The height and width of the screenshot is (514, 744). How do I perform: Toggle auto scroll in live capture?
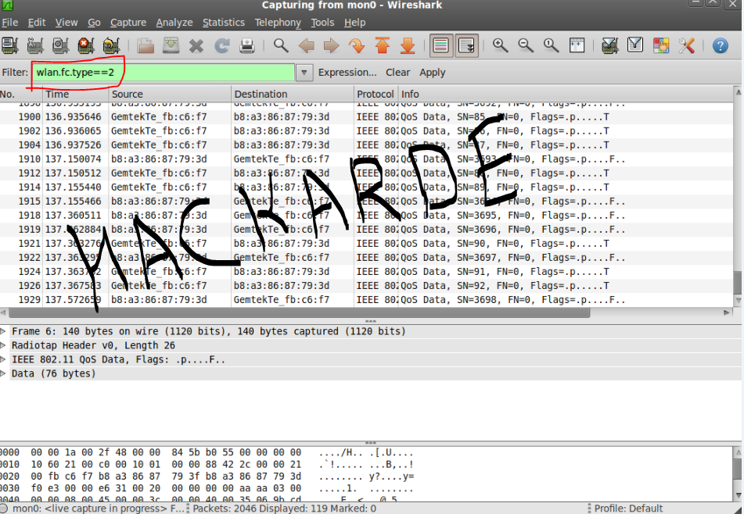click(x=466, y=45)
